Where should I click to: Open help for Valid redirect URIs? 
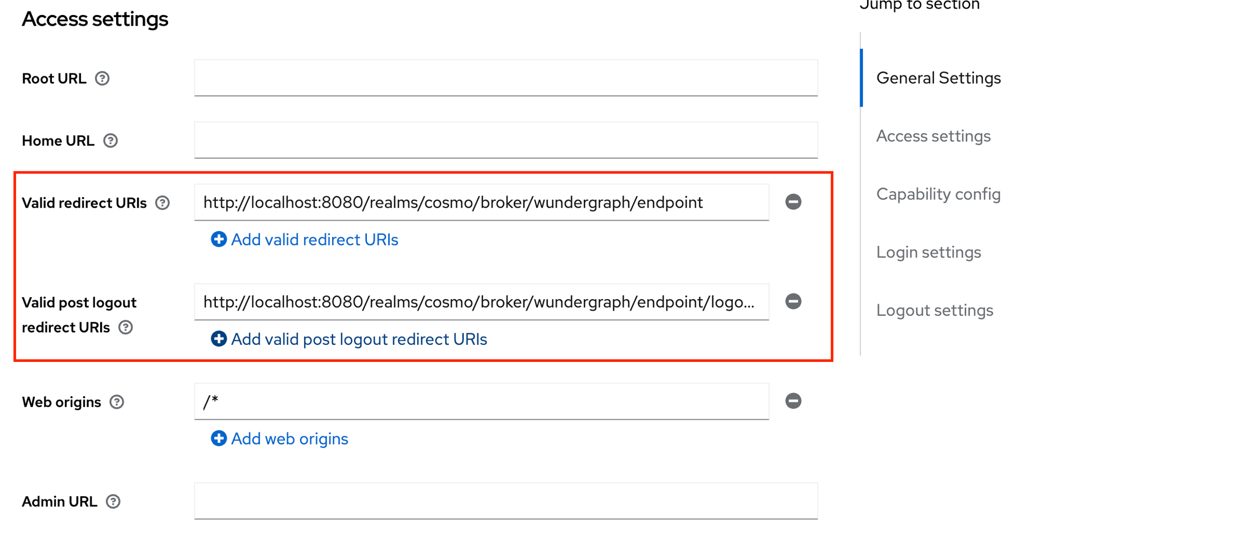pyautogui.click(x=163, y=203)
